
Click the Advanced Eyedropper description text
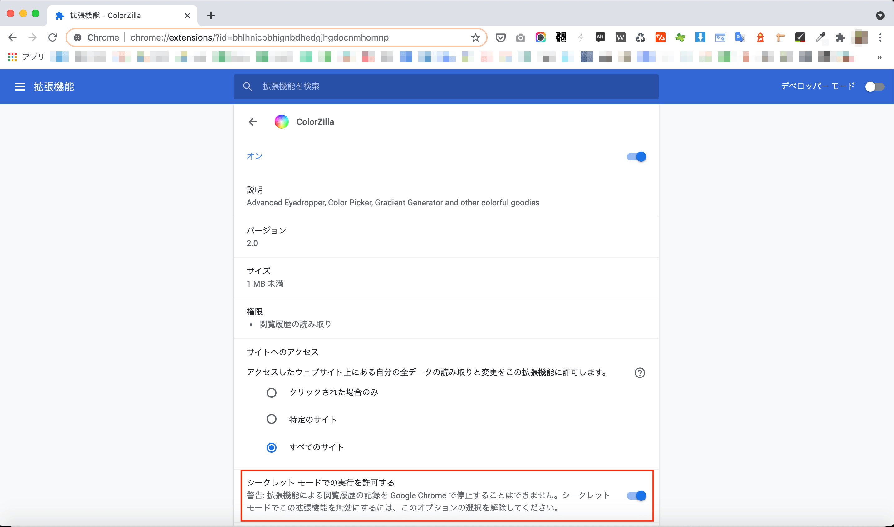click(393, 203)
